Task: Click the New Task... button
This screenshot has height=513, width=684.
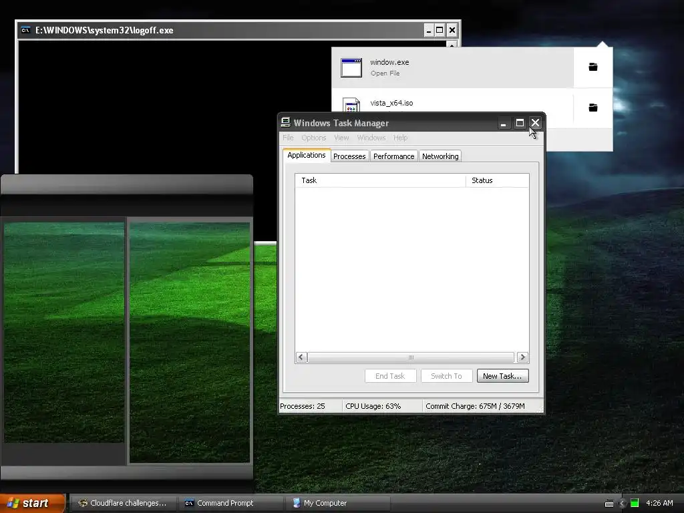Action: (502, 376)
